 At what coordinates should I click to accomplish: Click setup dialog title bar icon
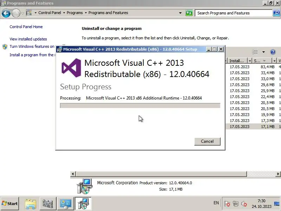point(59,49)
